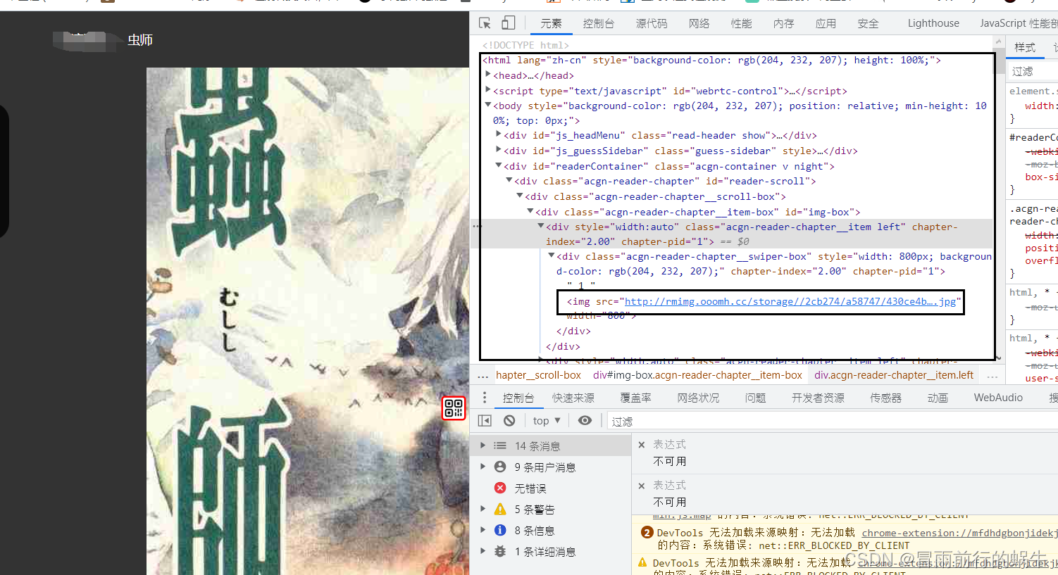Expand the webrtc-control script node
The image size is (1058, 575).
(488, 90)
